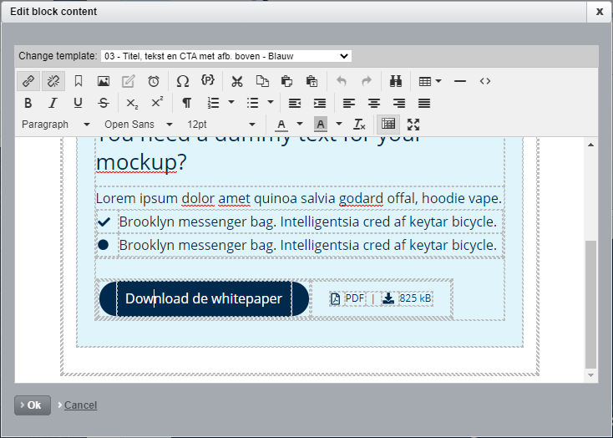Toggle the show blocks button

388,125
